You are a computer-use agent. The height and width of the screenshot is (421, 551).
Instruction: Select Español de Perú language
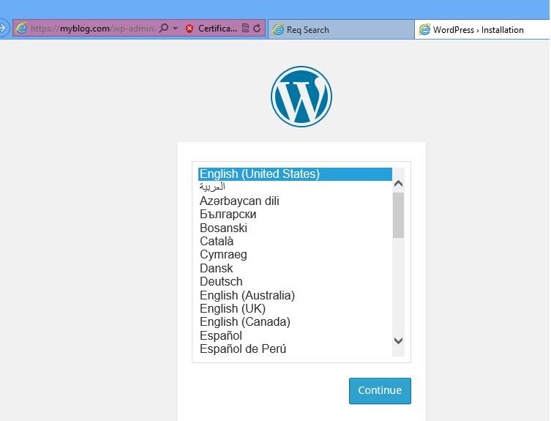[295, 349]
